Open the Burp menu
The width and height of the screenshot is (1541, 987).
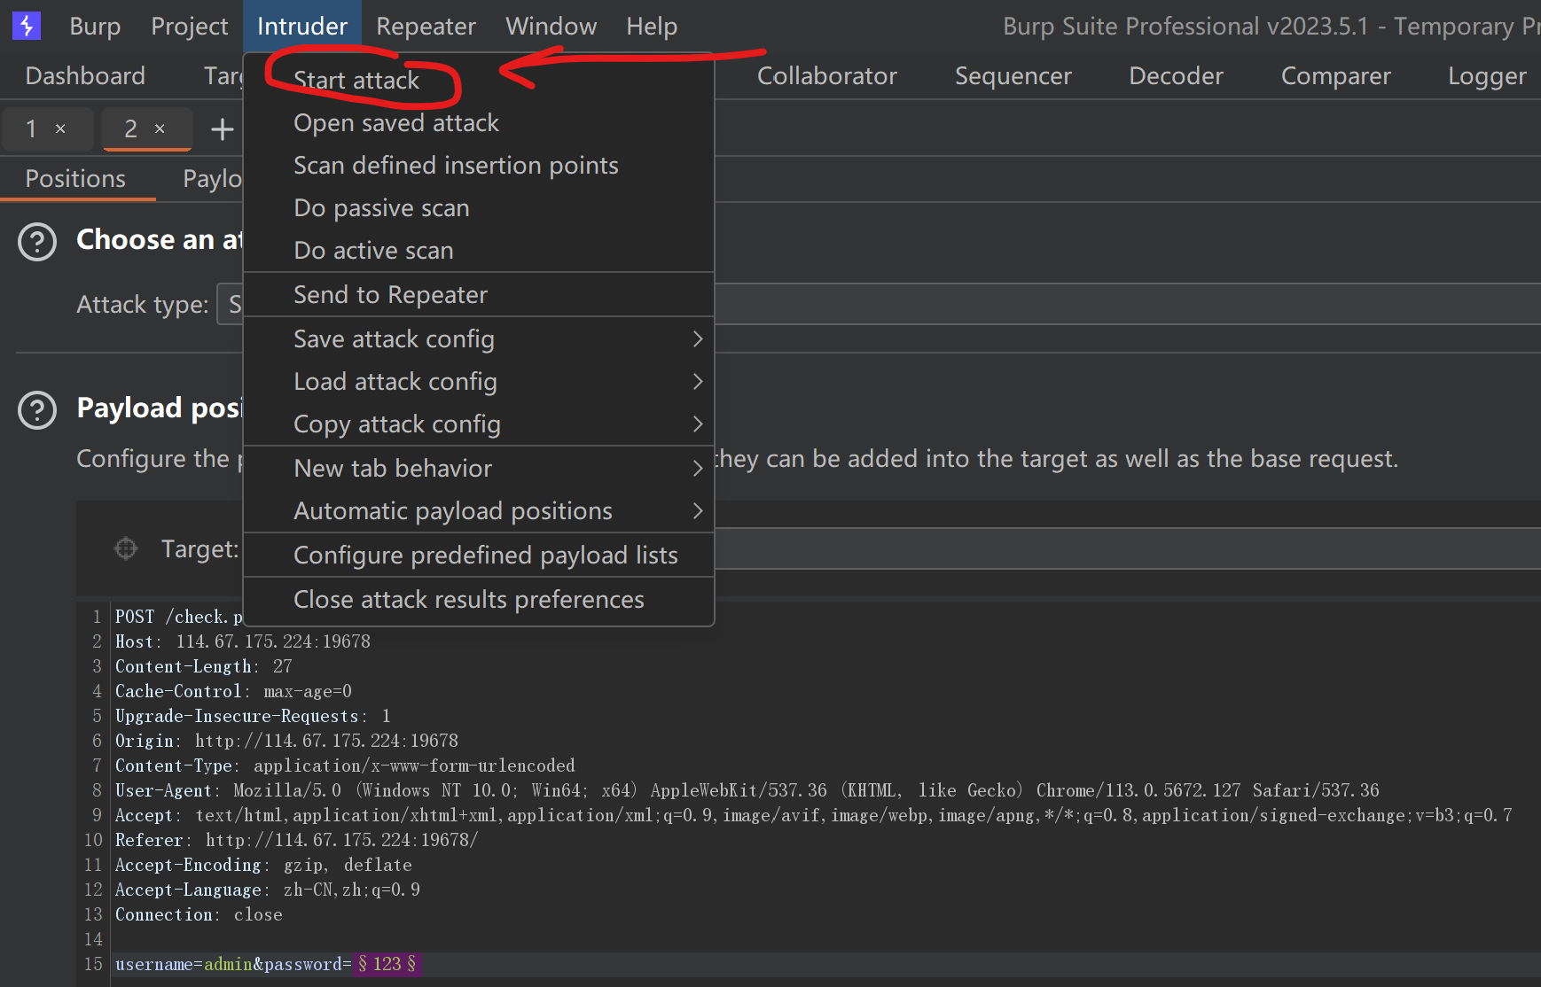(x=95, y=27)
